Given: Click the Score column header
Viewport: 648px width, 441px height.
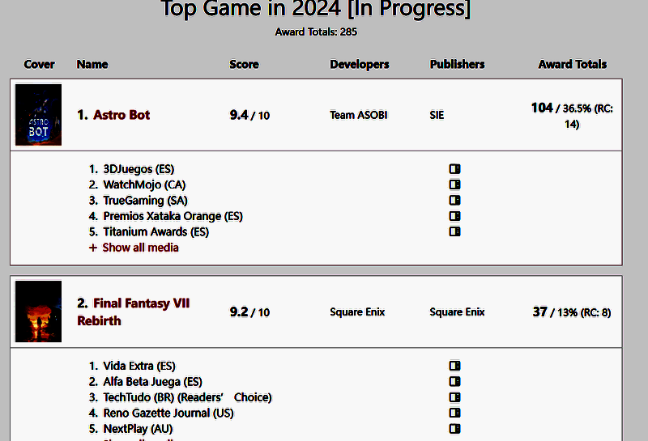Looking at the screenshot, I should click(x=244, y=64).
